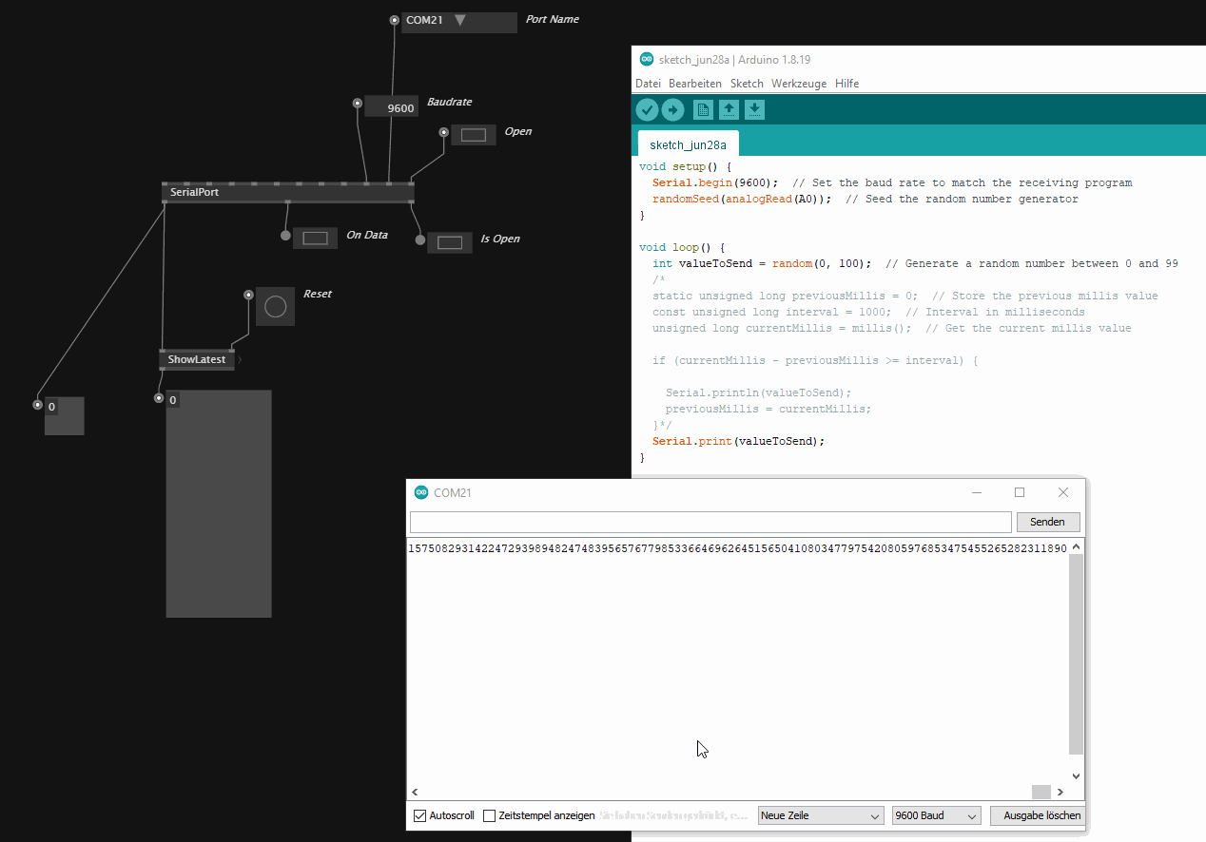Click the Reset bang circle
This screenshot has height=842, width=1206.
click(x=275, y=306)
